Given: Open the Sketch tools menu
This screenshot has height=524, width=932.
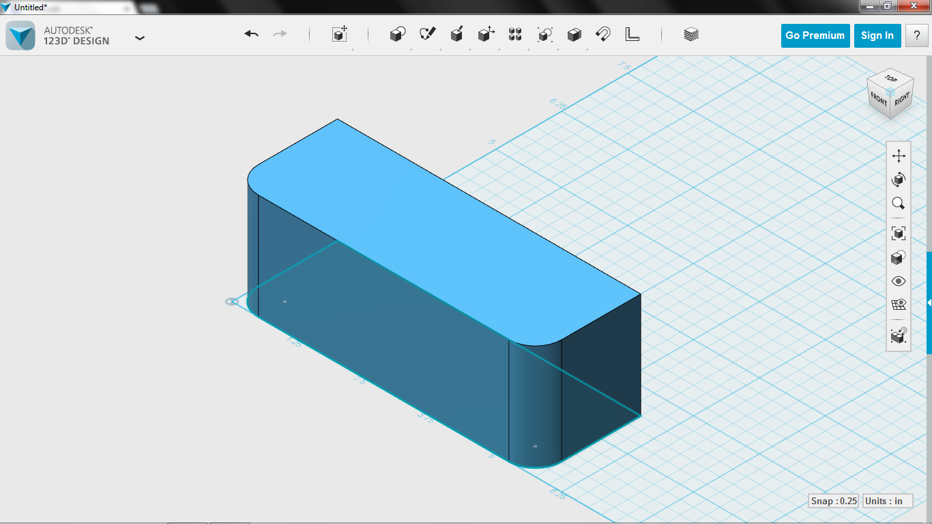Looking at the screenshot, I should (428, 35).
